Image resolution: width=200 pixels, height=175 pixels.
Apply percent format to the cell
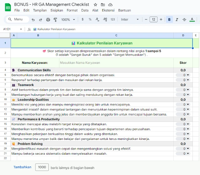click(x=90, y=19)
